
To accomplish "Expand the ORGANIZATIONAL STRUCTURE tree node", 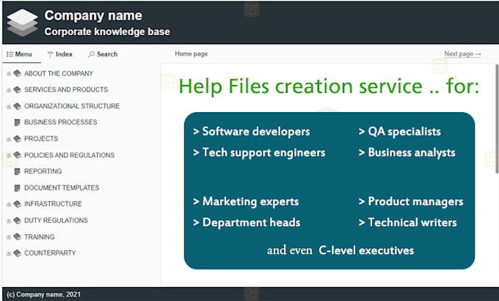I will point(9,106).
